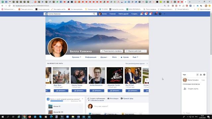Viewport: 212px width, 119px height.
Task: Open account dropdown arrow in Facebook header
Action: click(x=164, y=14)
